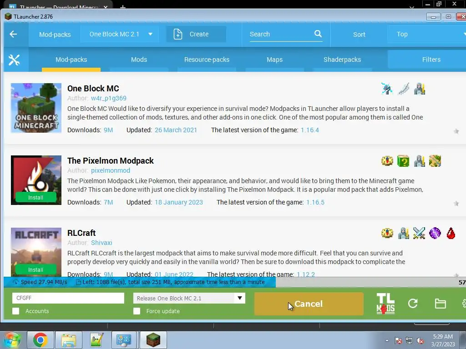
Task: Click the red blood drop icon on RLCraft
Action: click(x=451, y=233)
